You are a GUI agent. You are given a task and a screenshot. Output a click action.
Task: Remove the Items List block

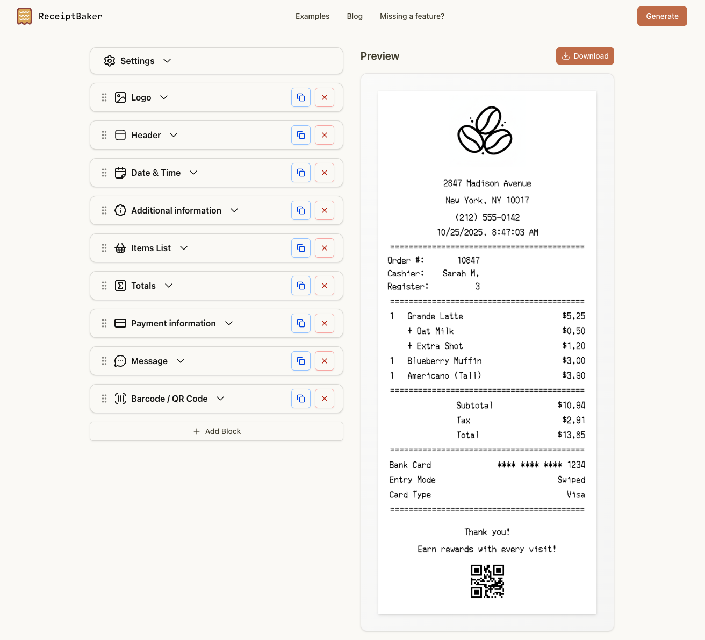coord(325,248)
